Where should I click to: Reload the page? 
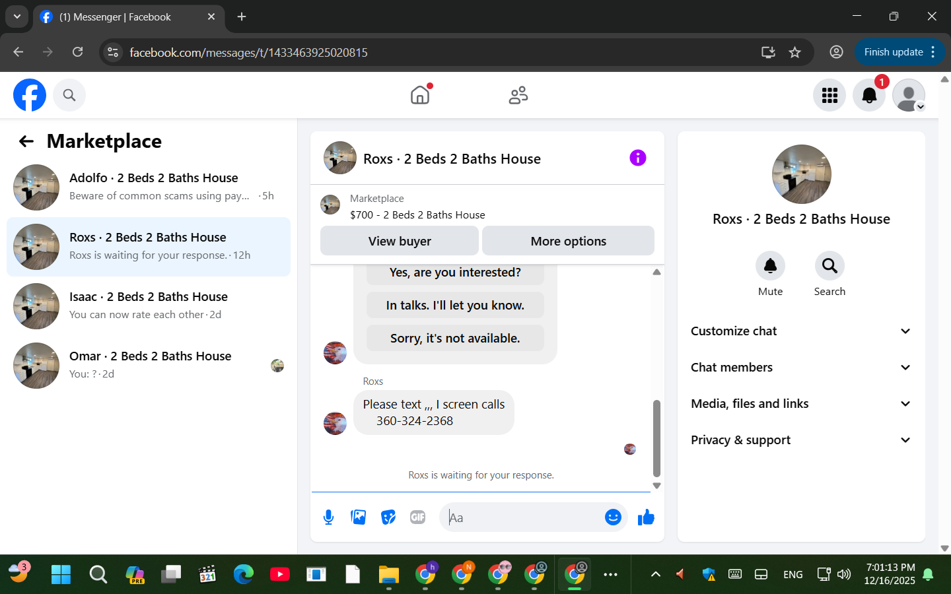[x=78, y=52]
